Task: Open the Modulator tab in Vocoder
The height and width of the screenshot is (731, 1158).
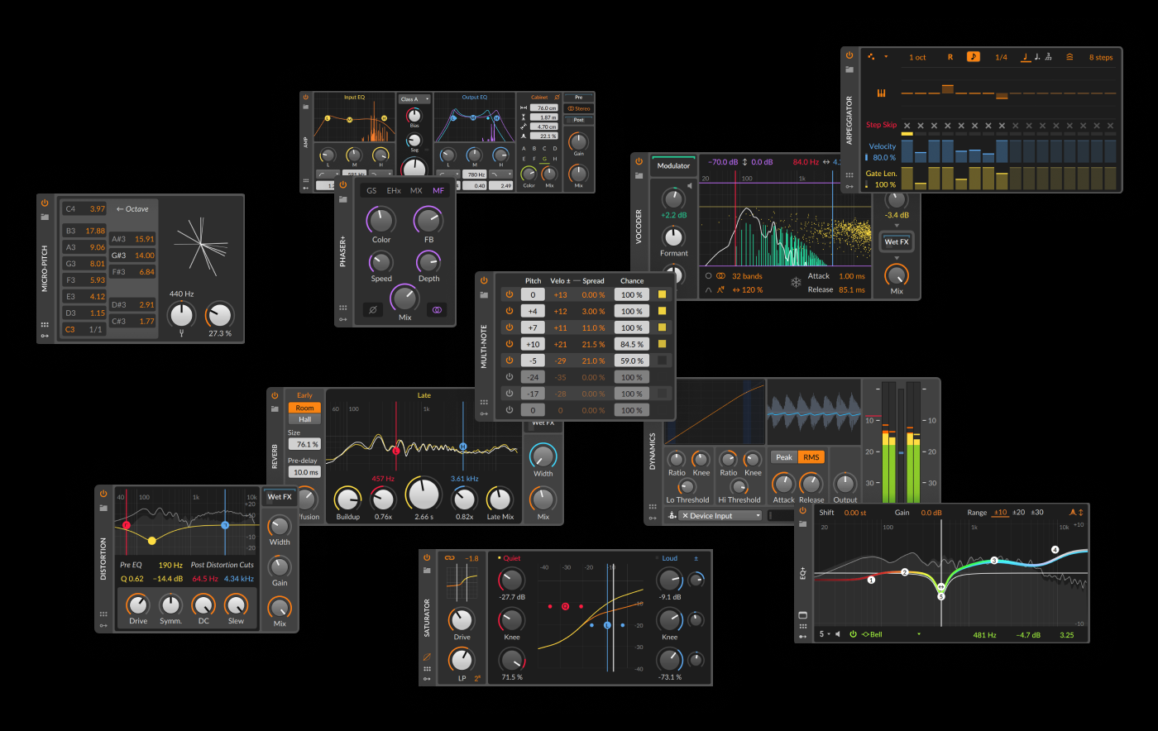Action: [x=673, y=165]
